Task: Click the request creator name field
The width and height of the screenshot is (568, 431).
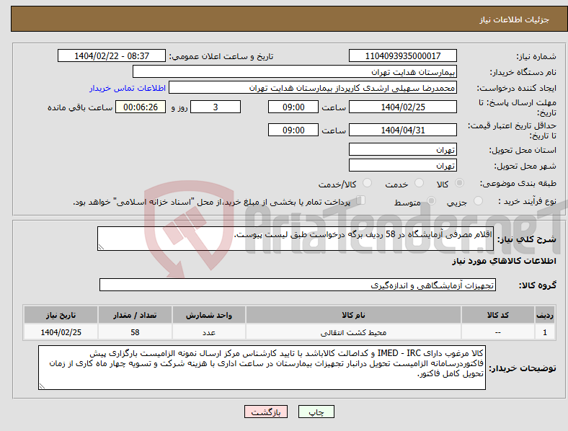Action: tap(313, 88)
